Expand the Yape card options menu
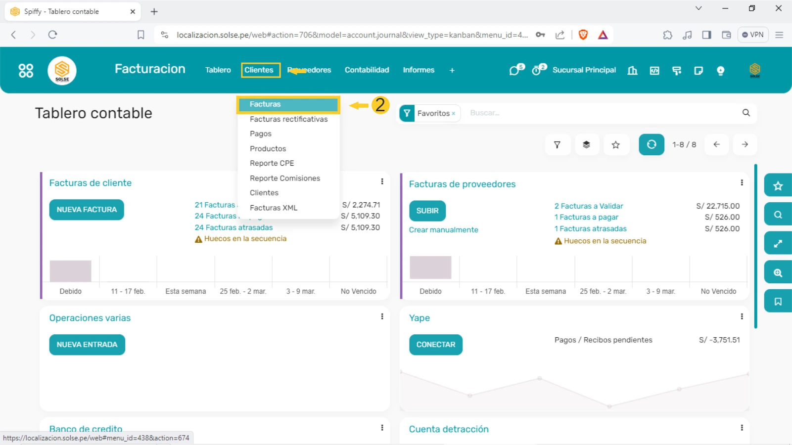The width and height of the screenshot is (792, 445). point(742,316)
